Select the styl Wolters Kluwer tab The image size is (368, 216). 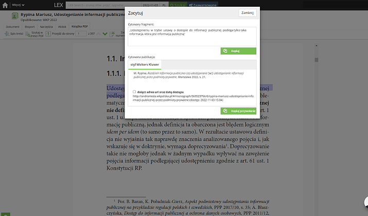(144, 65)
